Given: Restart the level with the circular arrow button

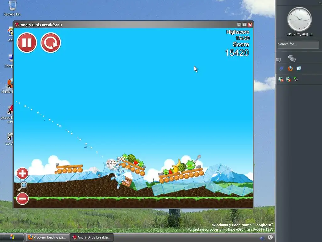Looking at the screenshot, I should pos(51,43).
